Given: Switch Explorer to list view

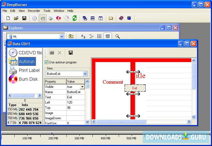Looking at the screenshot, I should pyautogui.click(x=99, y=36).
